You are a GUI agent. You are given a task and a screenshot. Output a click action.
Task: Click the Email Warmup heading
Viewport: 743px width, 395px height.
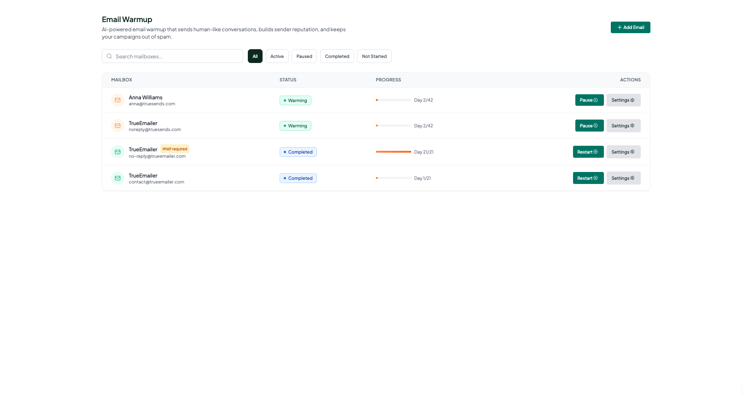pyautogui.click(x=127, y=19)
